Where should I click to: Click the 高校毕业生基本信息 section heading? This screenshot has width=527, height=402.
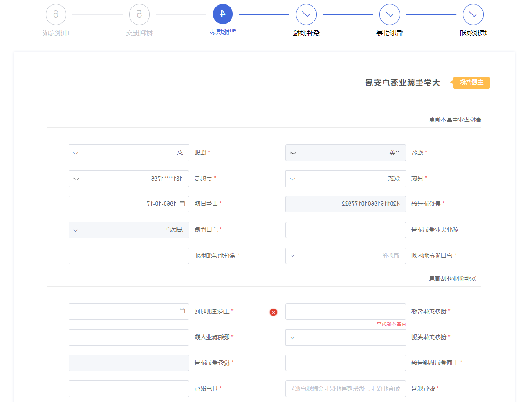click(x=455, y=120)
